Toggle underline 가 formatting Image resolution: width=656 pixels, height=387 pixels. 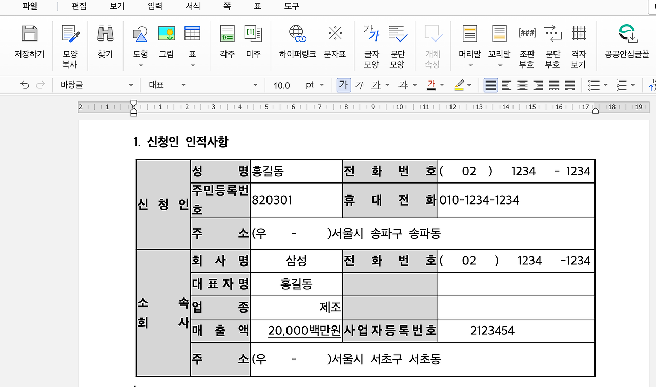(x=376, y=85)
